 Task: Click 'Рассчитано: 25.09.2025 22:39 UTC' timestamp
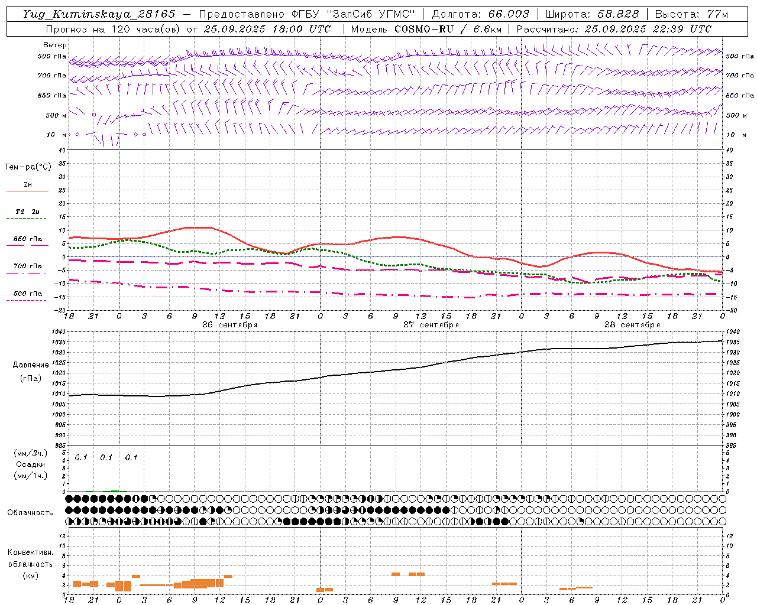click(x=614, y=29)
